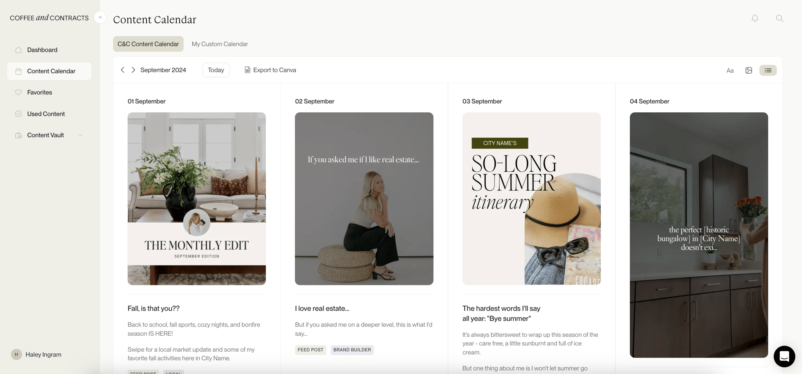This screenshot has width=802, height=374.
Task: Click Export to Canva
Action: tap(270, 70)
